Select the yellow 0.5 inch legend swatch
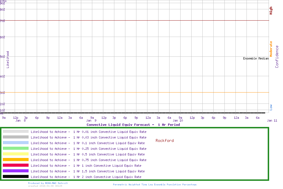Screen dimensions: 283x189 coord(16,154)
